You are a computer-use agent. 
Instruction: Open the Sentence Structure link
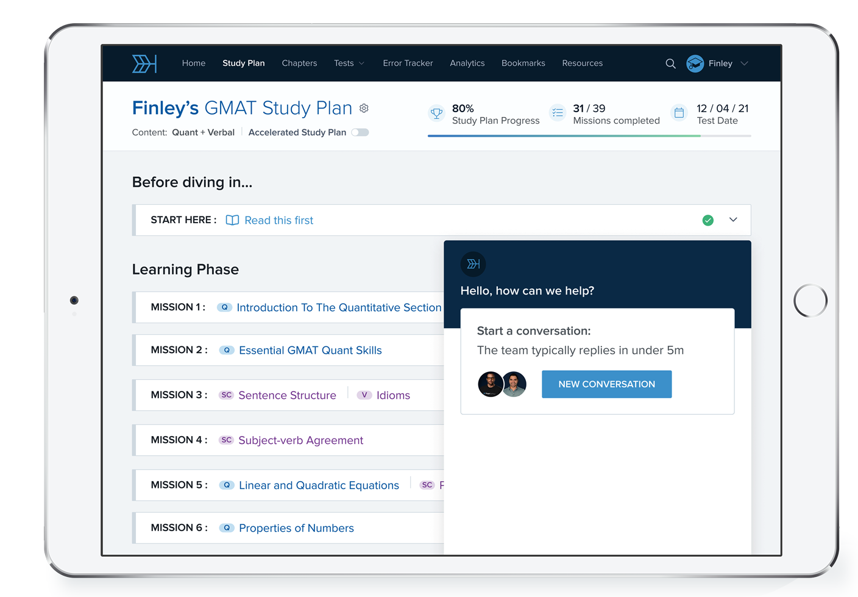coord(287,395)
